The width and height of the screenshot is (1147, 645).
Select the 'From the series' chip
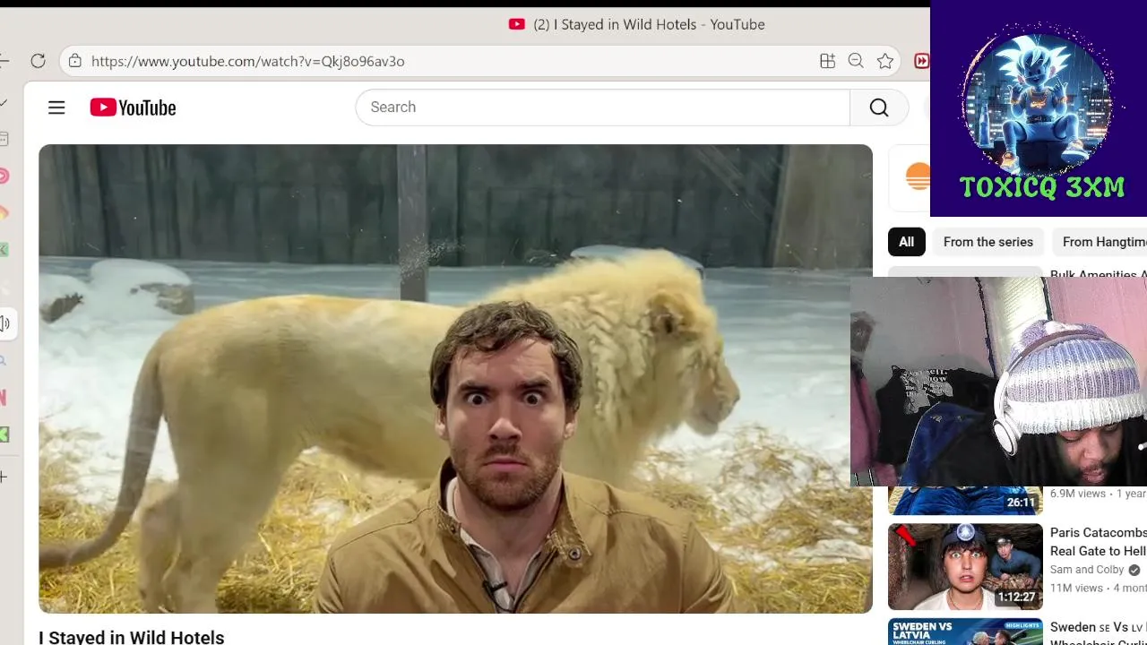(x=988, y=242)
